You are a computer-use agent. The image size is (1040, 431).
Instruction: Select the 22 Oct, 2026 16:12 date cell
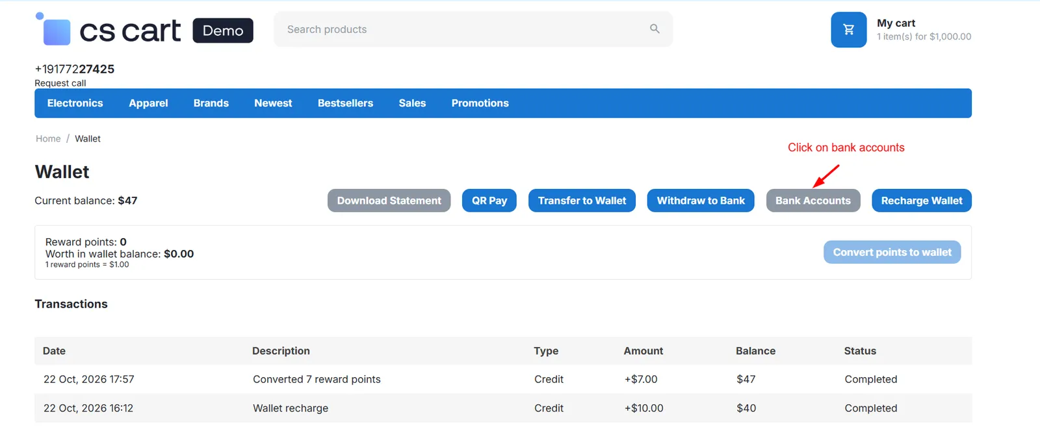(x=88, y=408)
